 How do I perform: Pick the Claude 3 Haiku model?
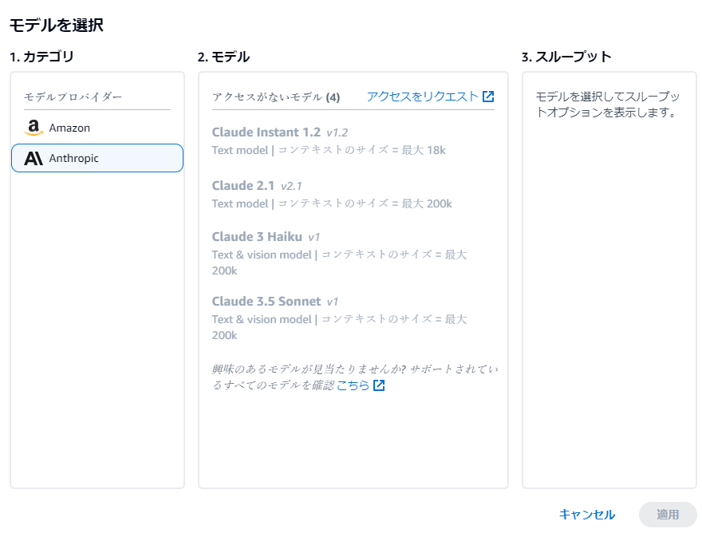339,253
